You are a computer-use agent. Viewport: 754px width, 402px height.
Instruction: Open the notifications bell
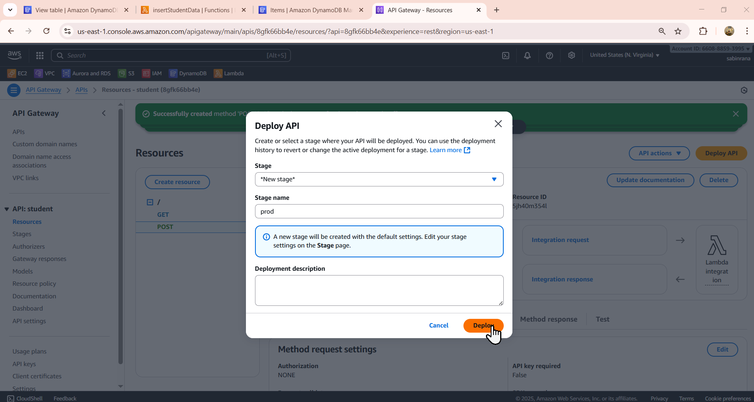[x=527, y=56]
